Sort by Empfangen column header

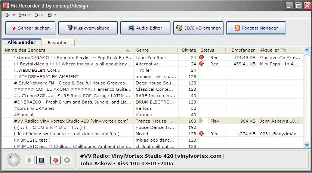point(242,50)
